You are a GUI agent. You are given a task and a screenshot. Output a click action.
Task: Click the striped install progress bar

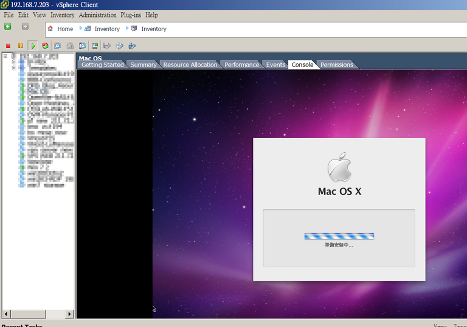coord(339,236)
